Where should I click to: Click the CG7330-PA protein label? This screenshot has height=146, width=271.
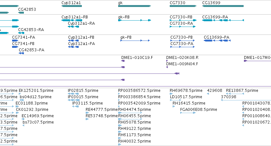pos(182,44)
